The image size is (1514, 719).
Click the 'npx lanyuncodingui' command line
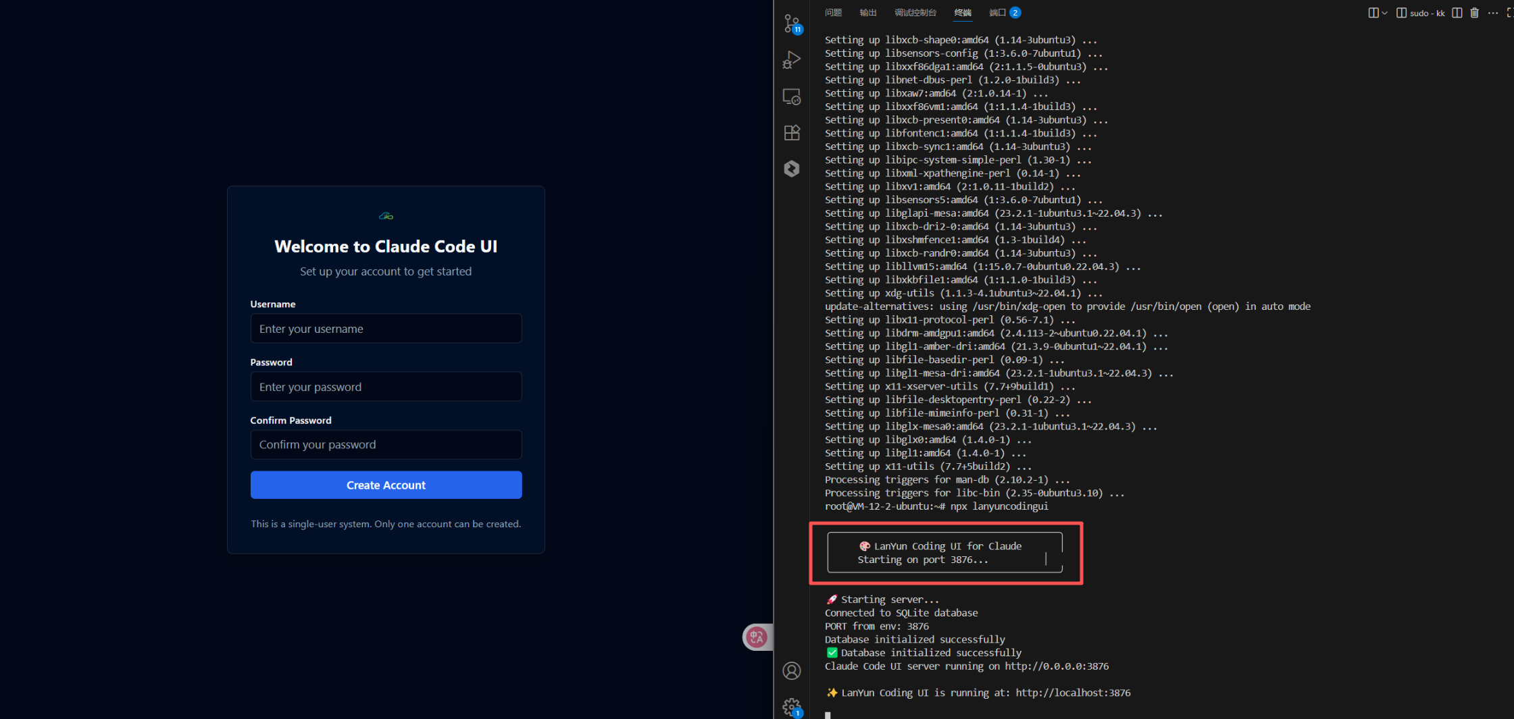click(999, 506)
